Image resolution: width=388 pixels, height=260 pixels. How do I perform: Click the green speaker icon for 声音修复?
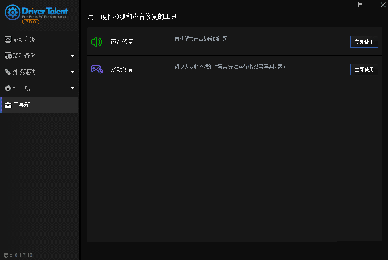(97, 42)
